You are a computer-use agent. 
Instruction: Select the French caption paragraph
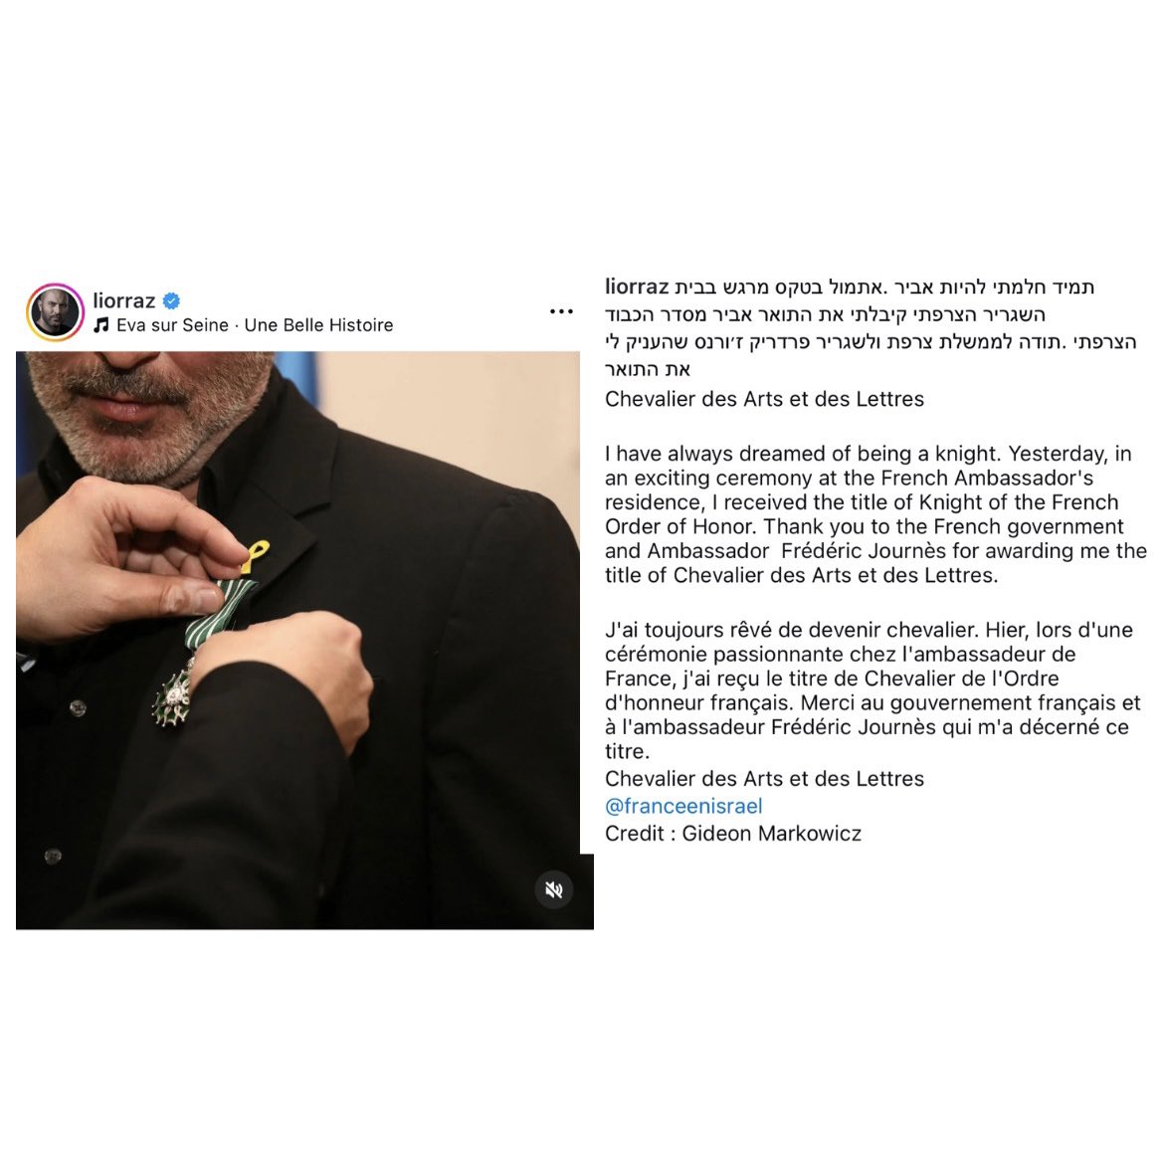pyautogui.click(x=873, y=690)
